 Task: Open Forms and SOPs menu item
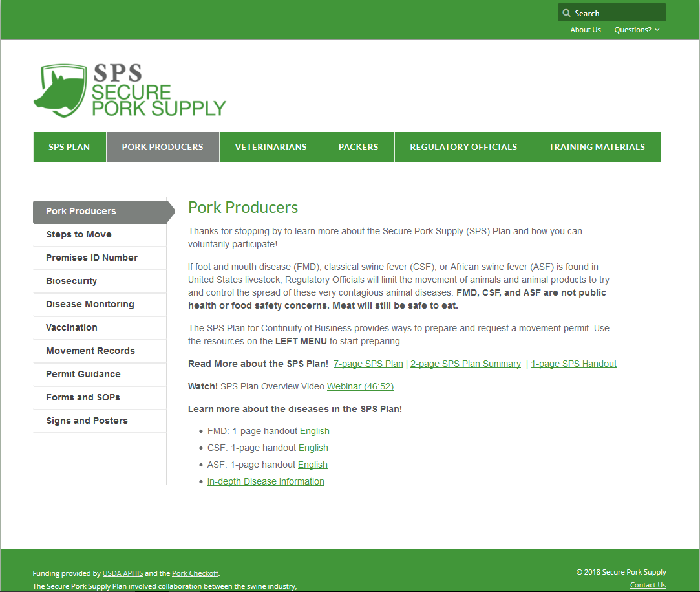point(100,397)
